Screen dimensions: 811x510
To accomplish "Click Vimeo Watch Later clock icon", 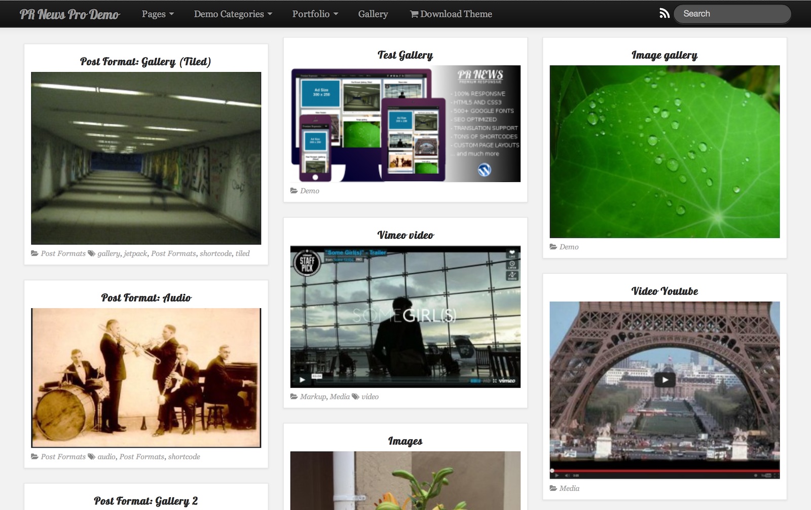I will coord(512,264).
